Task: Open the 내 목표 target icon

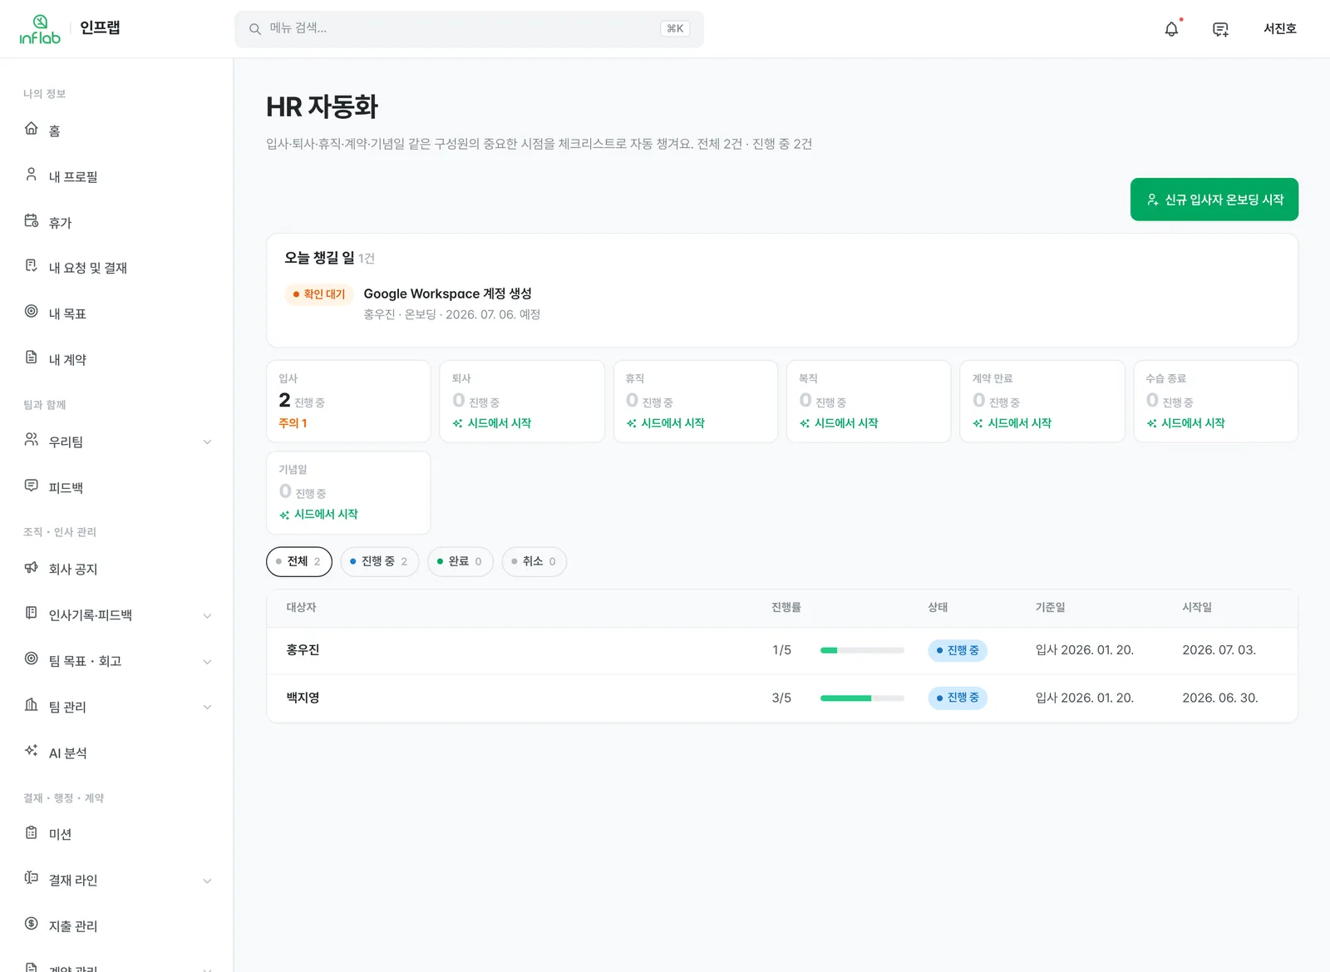Action: click(32, 312)
